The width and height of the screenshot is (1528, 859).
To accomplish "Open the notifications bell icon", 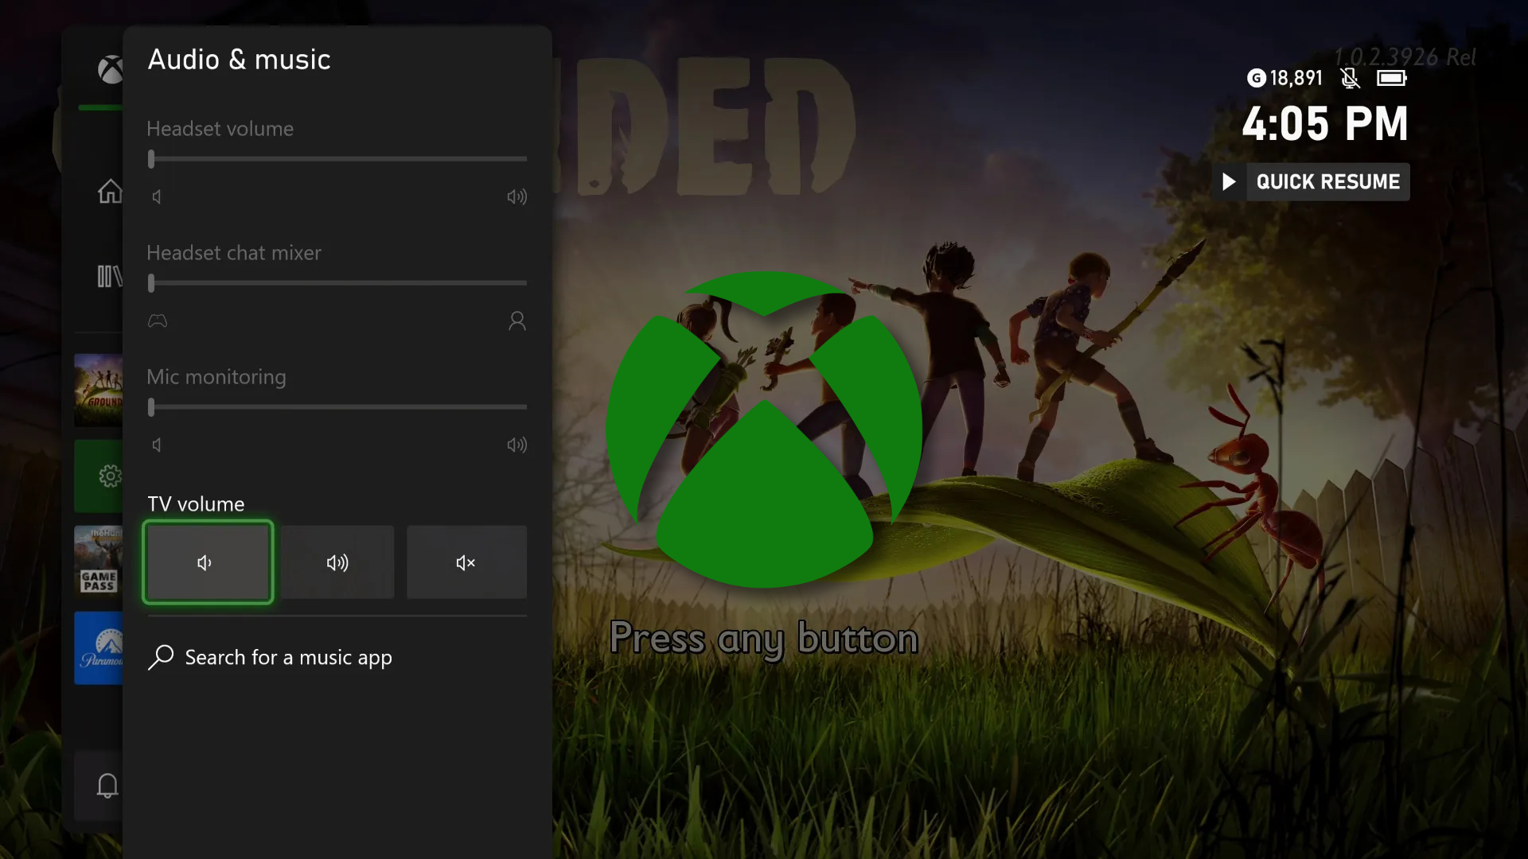I will coord(107,786).
